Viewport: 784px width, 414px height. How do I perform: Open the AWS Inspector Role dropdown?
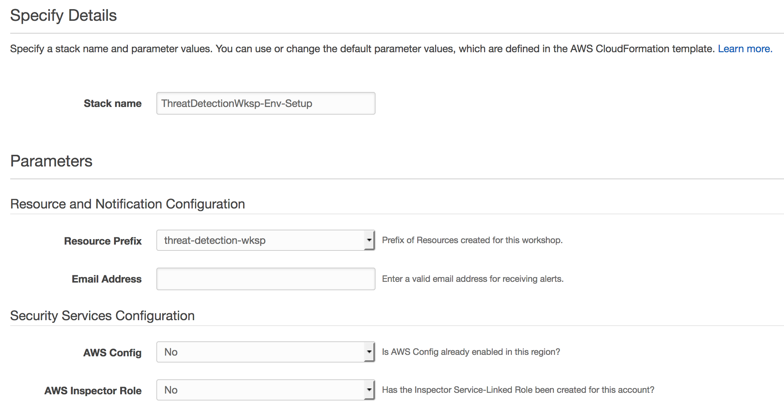(x=266, y=390)
